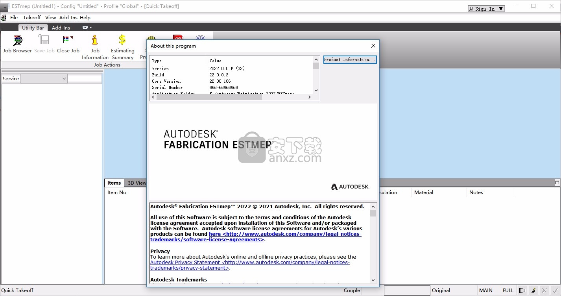Viewport: 561px width, 296px height.
Task: Click the ESTmep icon beside File menu
Action: pos(4,18)
